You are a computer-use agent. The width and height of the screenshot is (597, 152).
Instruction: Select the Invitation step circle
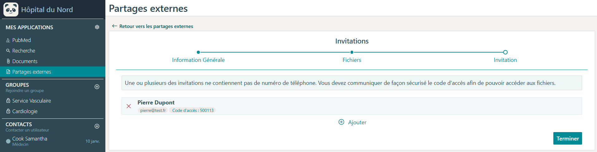505,52
